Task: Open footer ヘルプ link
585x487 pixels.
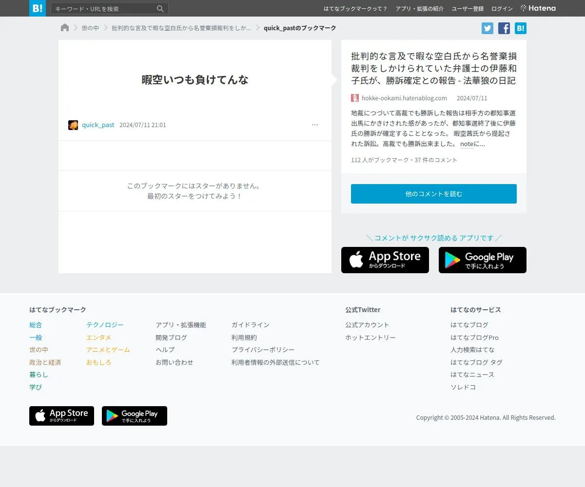Action: pyautogui.click(x=165, y=350)
